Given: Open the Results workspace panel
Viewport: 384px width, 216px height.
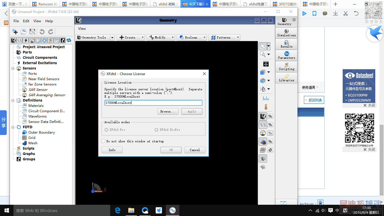Looking at the screenshot, I should [x=286, y=44].
